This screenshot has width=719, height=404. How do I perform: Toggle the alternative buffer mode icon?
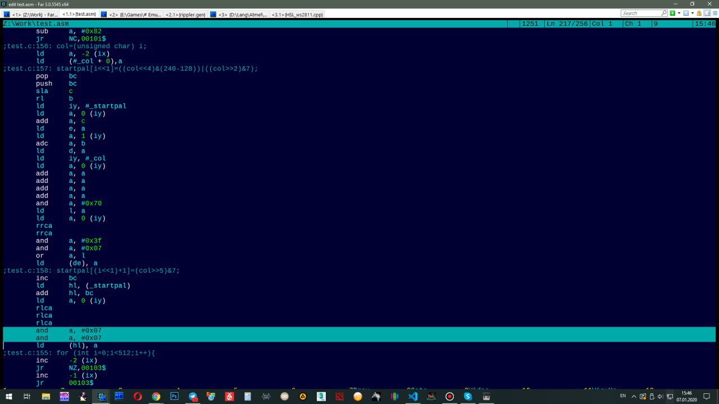click(707, 13)
